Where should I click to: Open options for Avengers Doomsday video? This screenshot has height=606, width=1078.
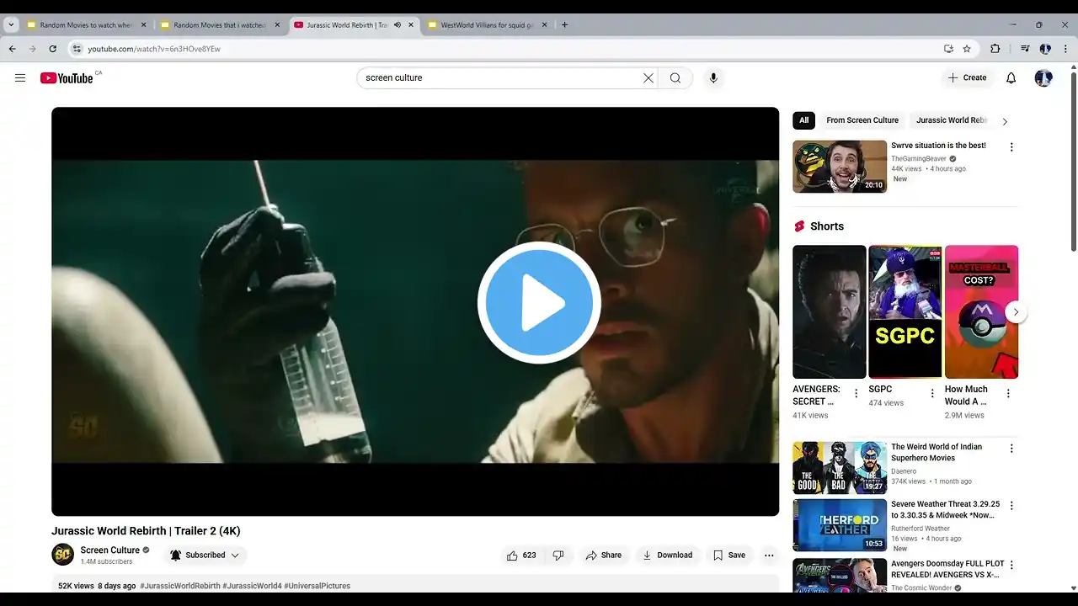tap(1011, 565)
